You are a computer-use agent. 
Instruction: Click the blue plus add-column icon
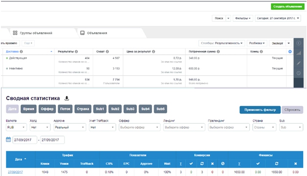pyautogui.click(x=290, y=51)
